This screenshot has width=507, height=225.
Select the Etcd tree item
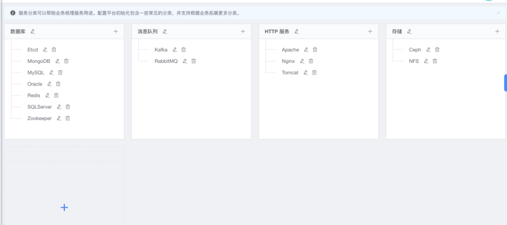click(x=33, y=50)
